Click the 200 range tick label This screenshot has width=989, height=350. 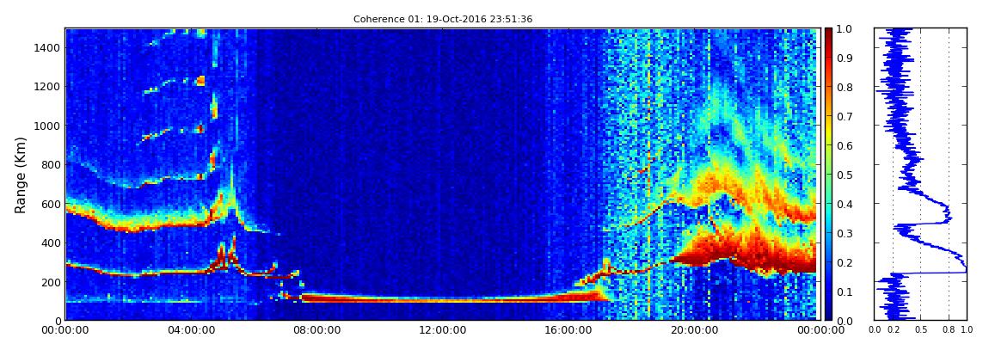[50, 282]
